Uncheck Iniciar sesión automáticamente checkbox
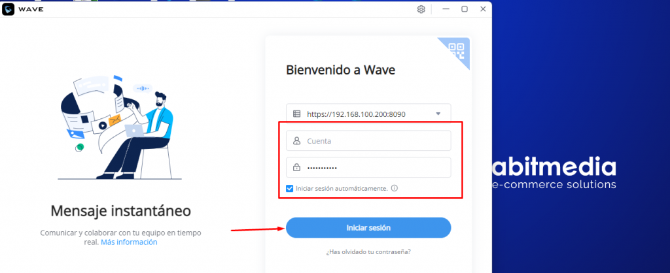The width and height of the screenshot is (670, 273). [x=290, y=188]
